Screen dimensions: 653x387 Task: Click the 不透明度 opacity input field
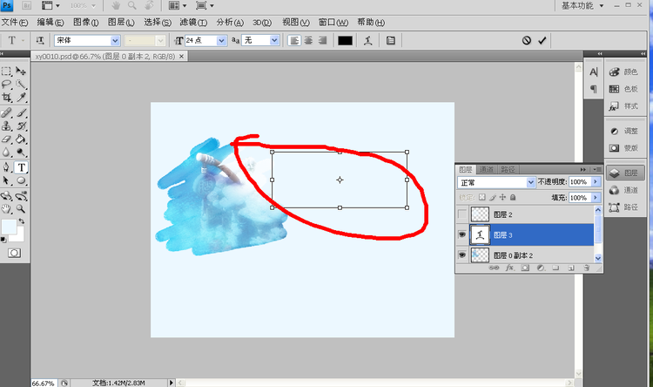(579, 183)
